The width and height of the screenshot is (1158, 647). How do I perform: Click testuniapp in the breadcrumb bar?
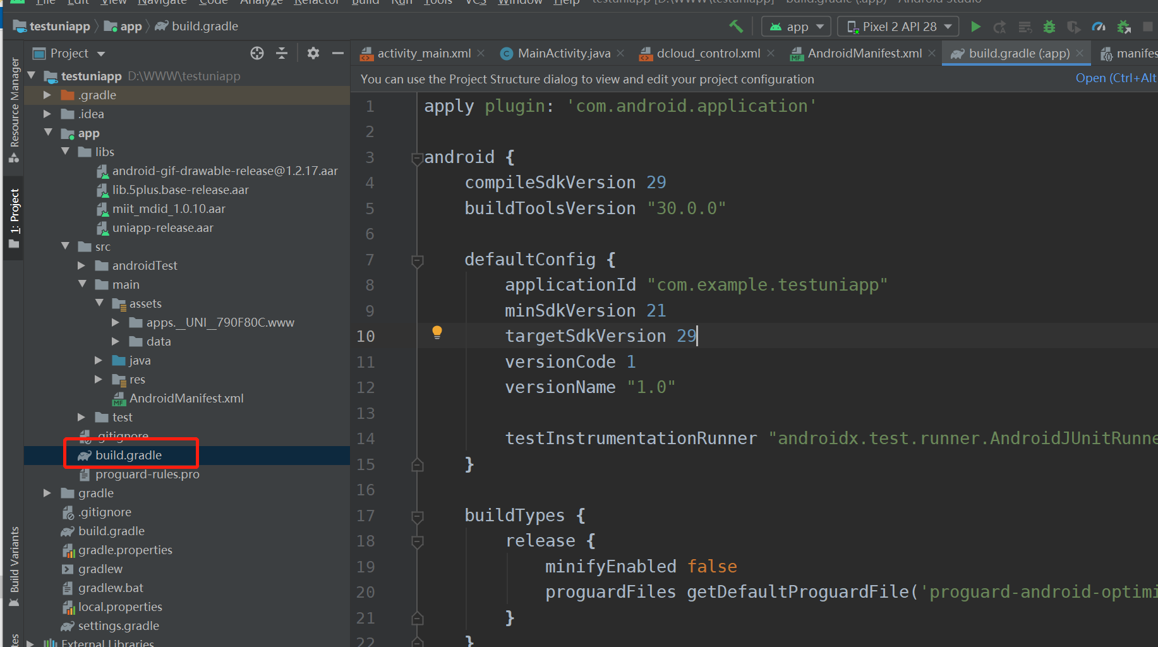pos(52,27)
